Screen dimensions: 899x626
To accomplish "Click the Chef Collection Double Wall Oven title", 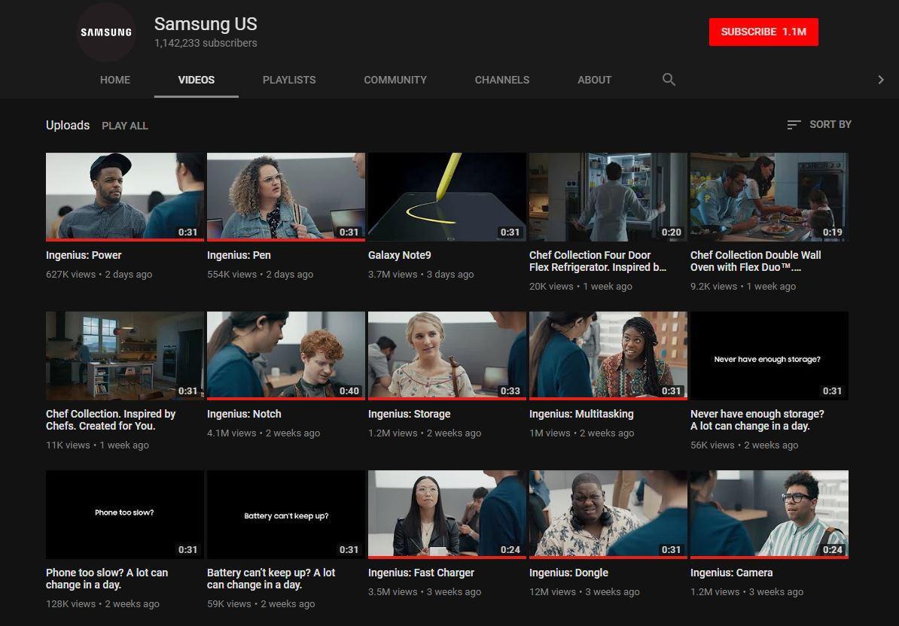I will point(756,261).
